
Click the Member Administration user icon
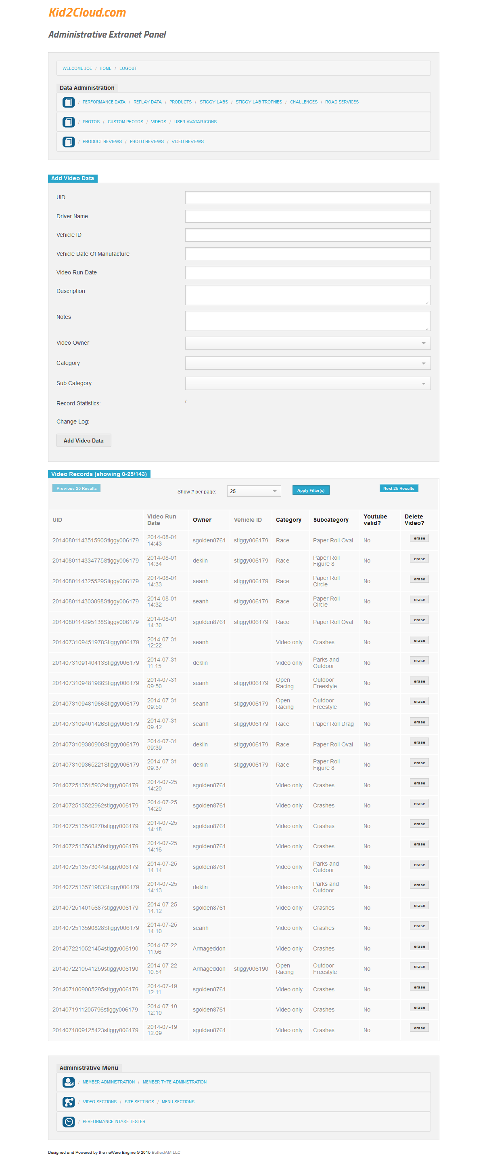pos(69,1082)
